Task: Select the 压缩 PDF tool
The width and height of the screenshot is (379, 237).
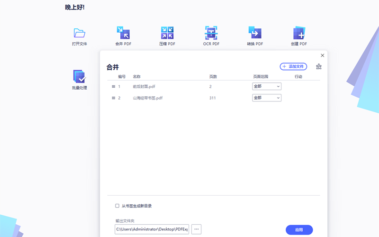Action: tap(167, 33)
